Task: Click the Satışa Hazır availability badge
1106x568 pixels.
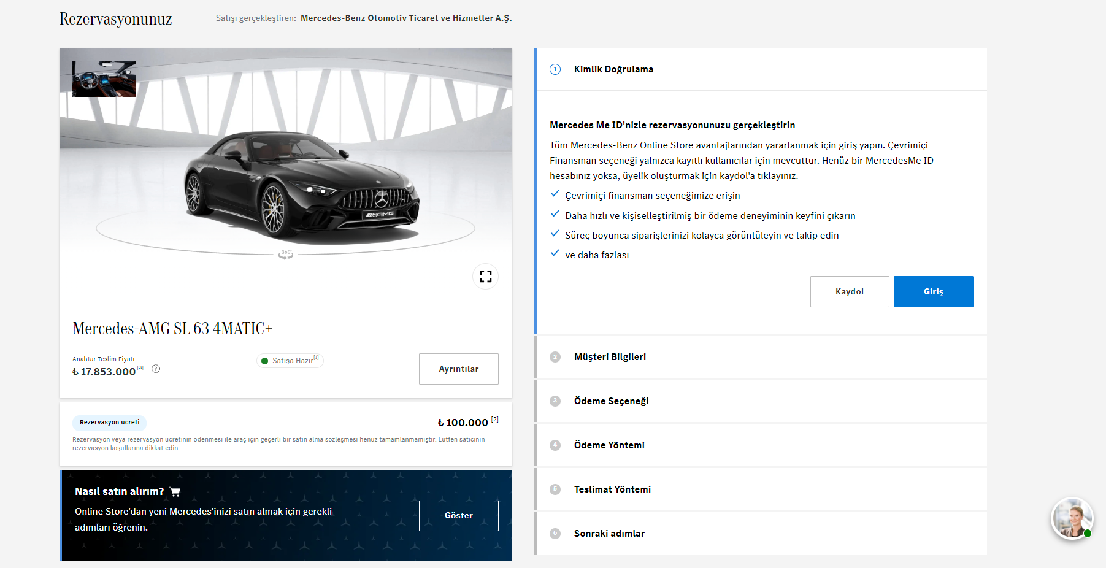Action: [290, 361]
